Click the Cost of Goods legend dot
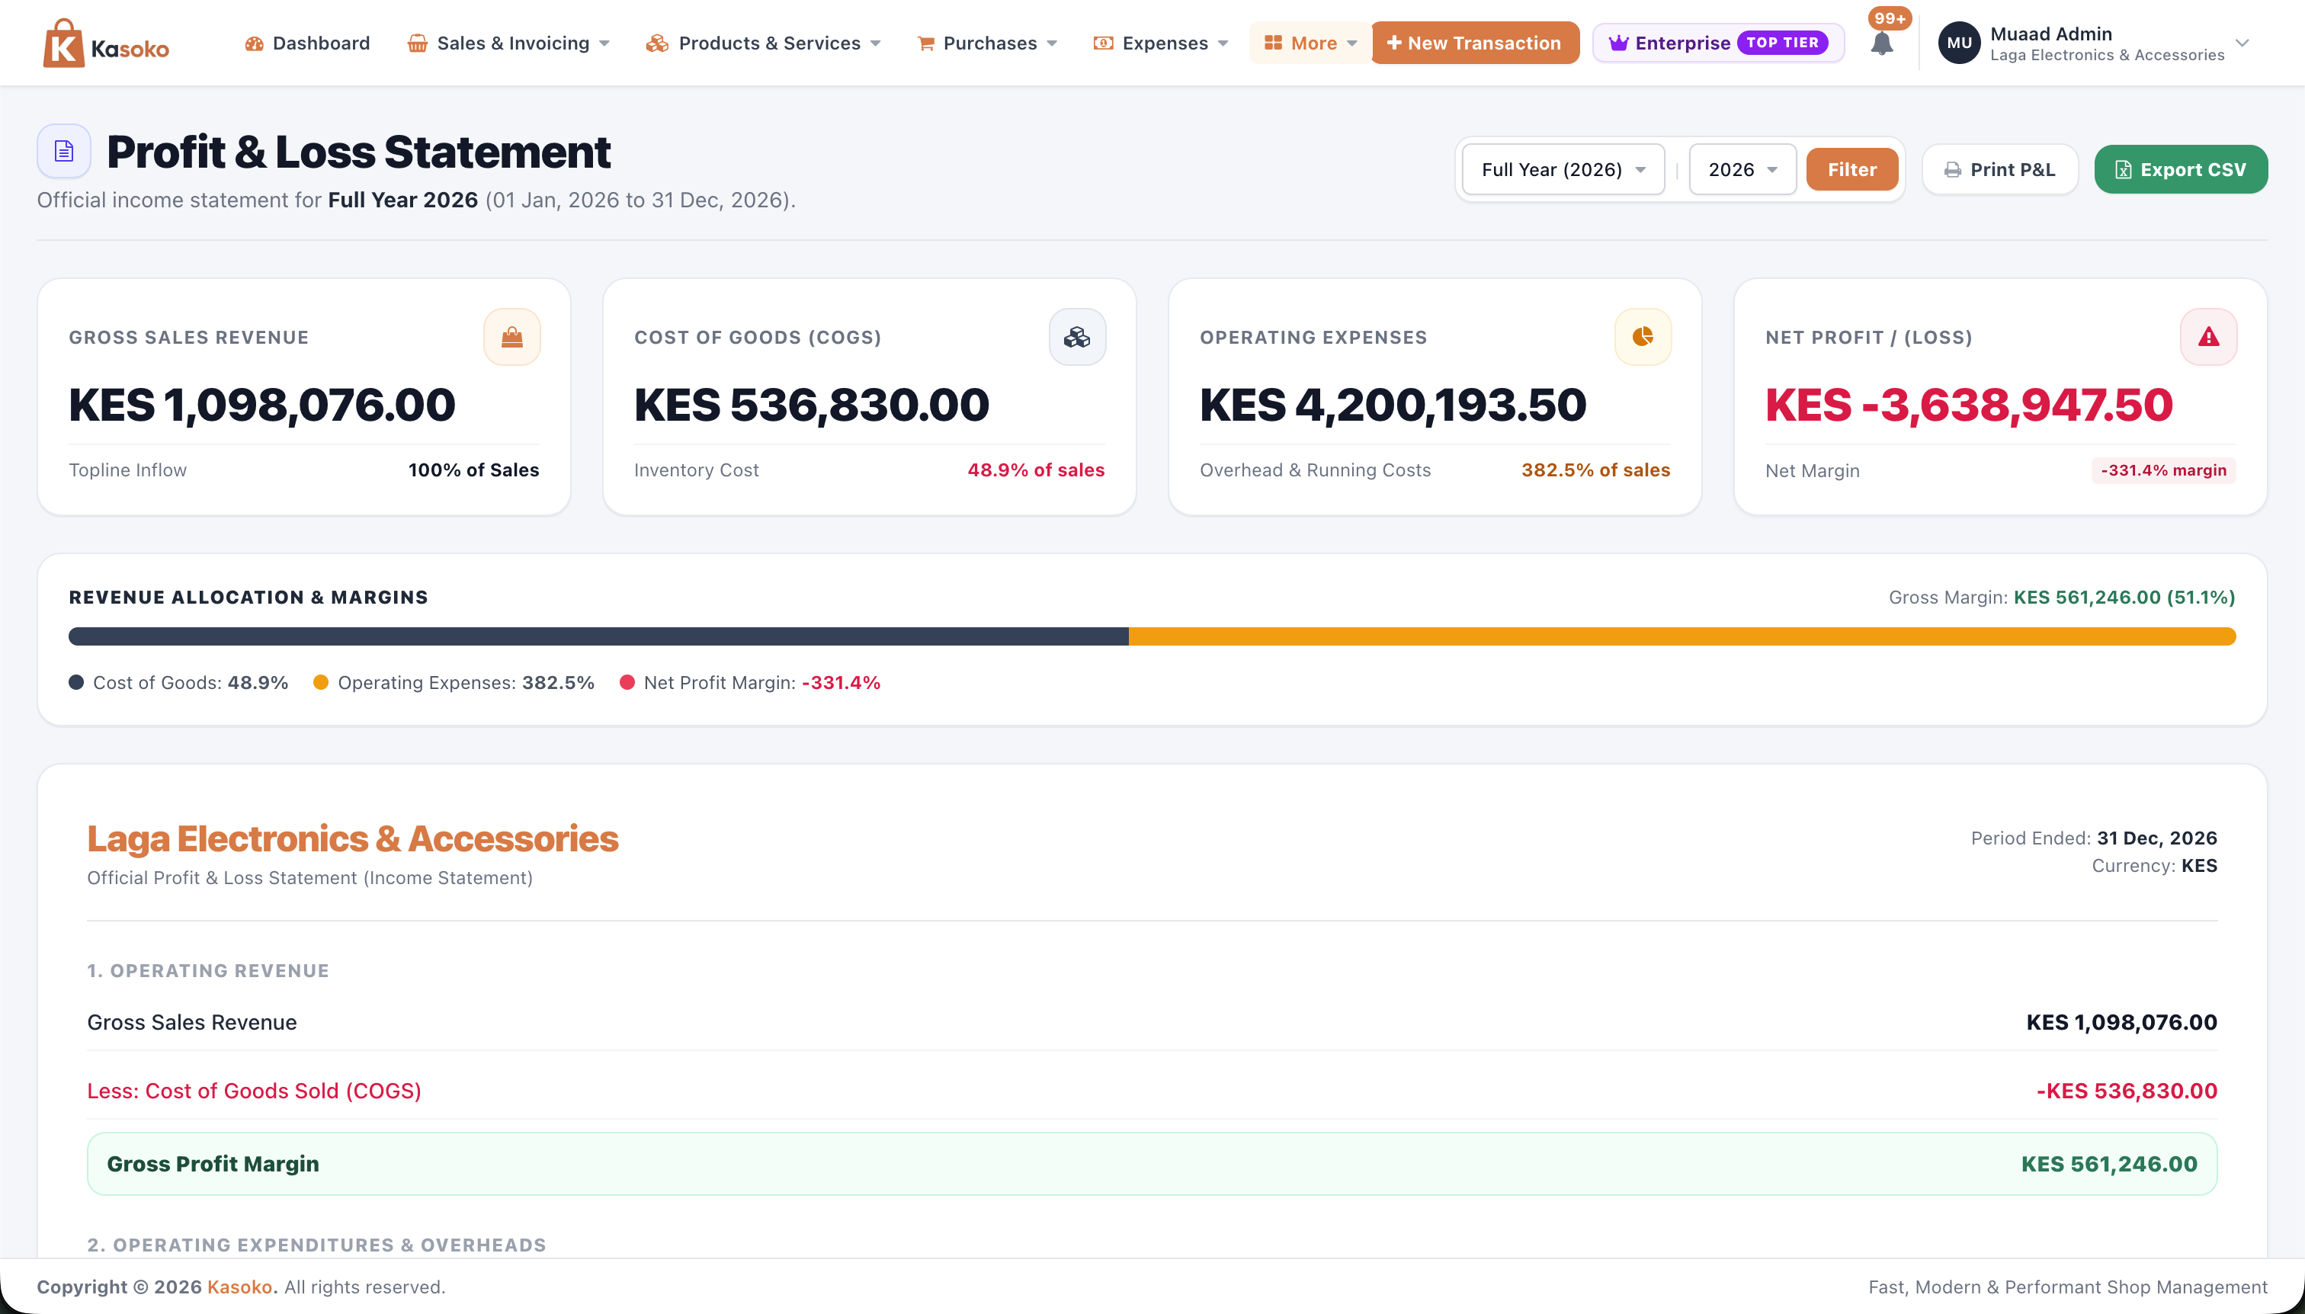 [x=75, y=682]
